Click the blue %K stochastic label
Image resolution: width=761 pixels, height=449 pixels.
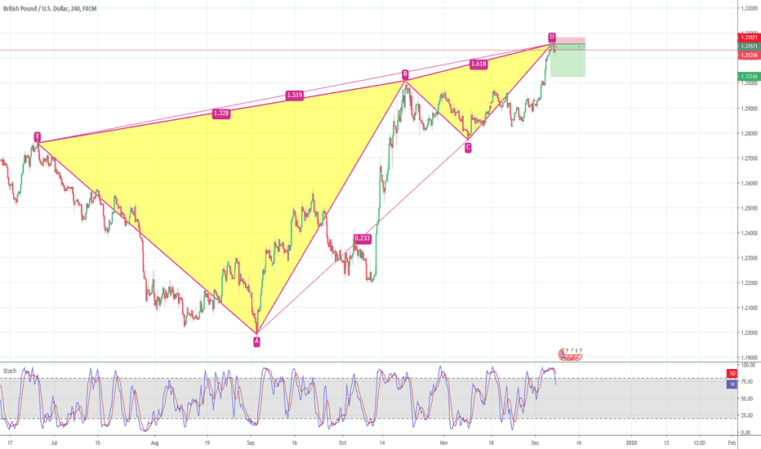(731, 383)
